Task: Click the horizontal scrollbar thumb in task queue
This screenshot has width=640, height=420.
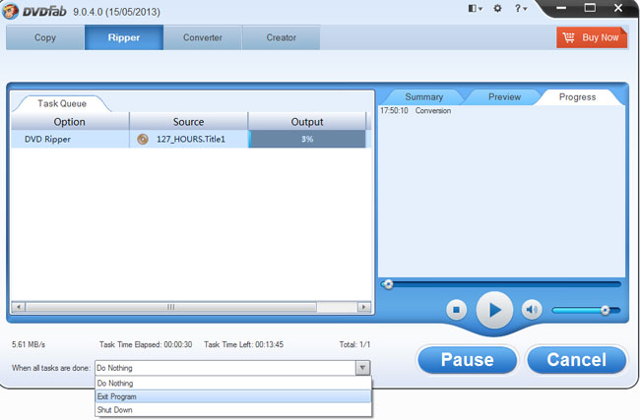Action: 171,307
